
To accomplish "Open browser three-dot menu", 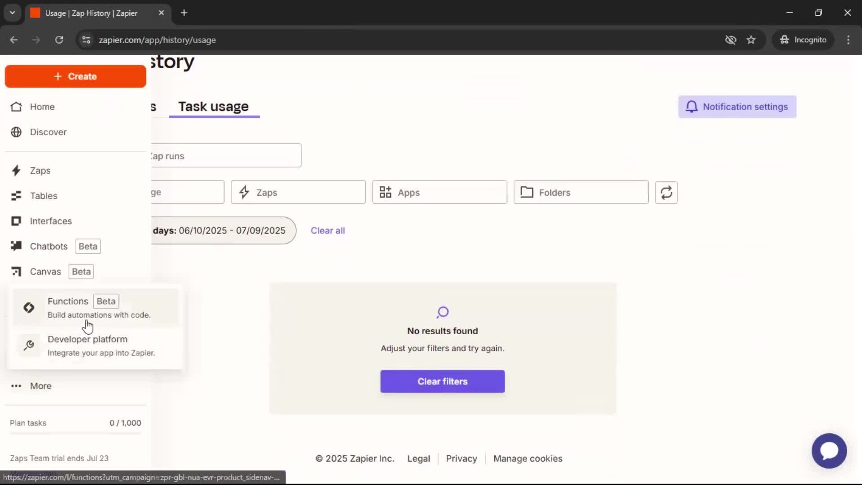I will [x=848, y=40].
